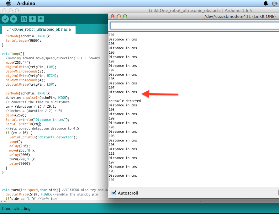Click the Serial.println("Distance in cms"); line

38,120
